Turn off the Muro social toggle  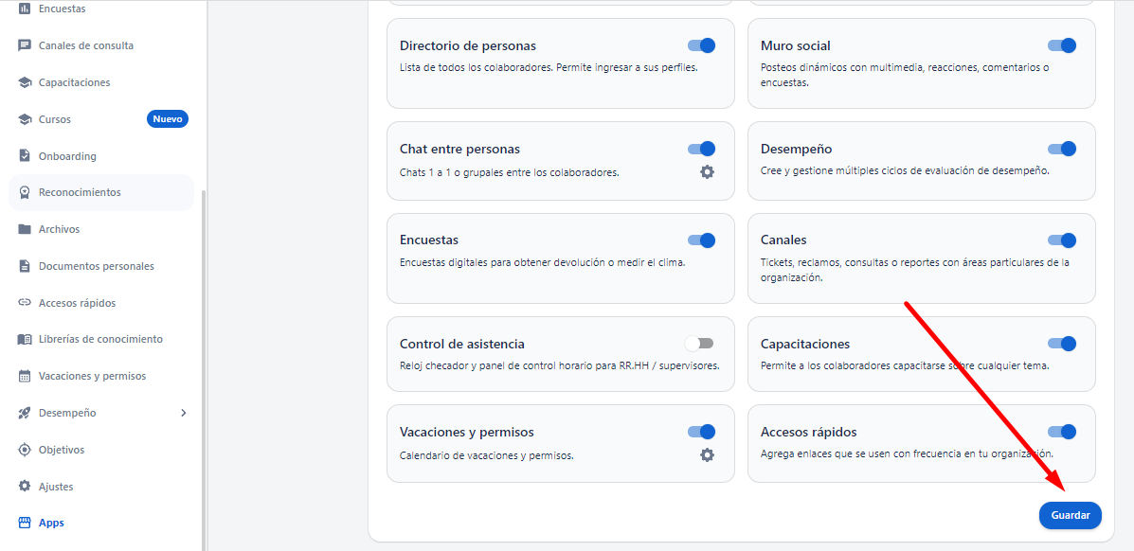click(1062, 45)
